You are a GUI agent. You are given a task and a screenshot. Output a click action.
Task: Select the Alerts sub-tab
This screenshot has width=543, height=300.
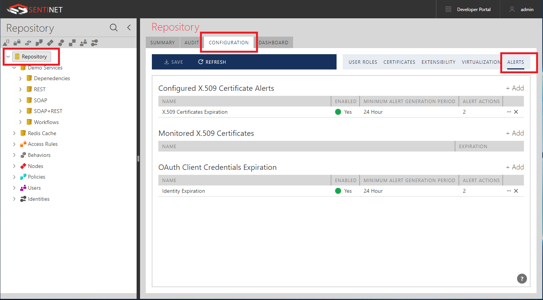[x=516, y=62]
